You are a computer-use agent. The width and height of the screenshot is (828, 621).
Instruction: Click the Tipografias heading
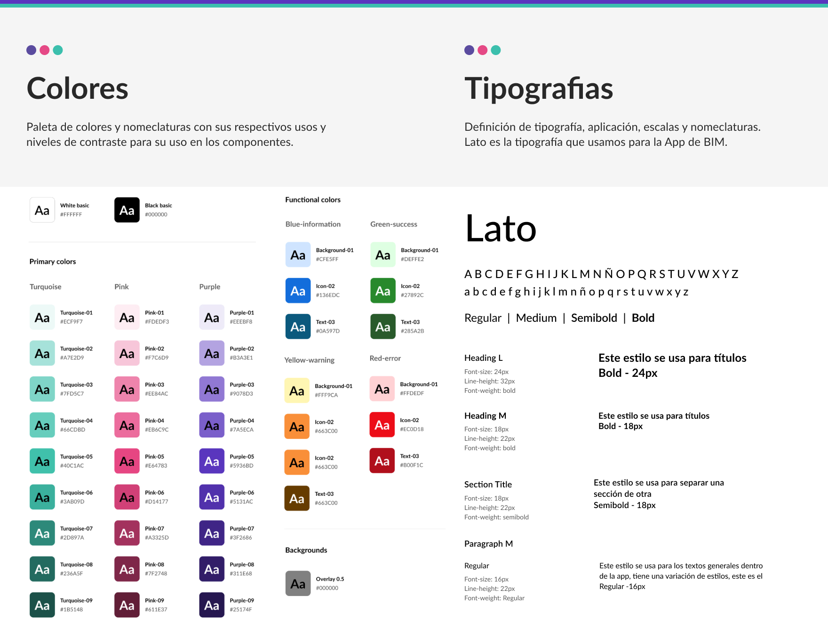point(539,88)
